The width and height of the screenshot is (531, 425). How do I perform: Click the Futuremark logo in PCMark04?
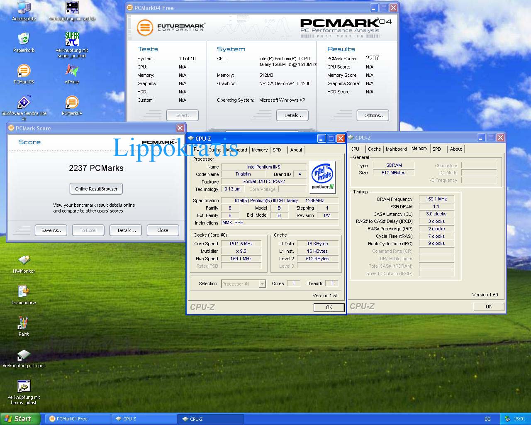pos(171,28)
